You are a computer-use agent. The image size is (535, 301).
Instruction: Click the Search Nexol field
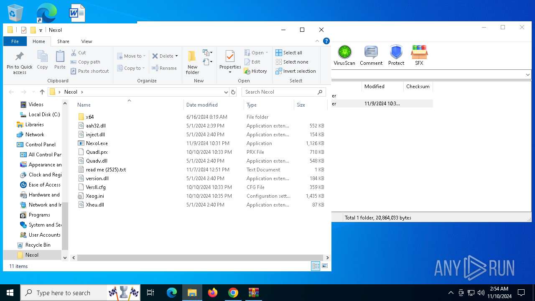[284, 92]
